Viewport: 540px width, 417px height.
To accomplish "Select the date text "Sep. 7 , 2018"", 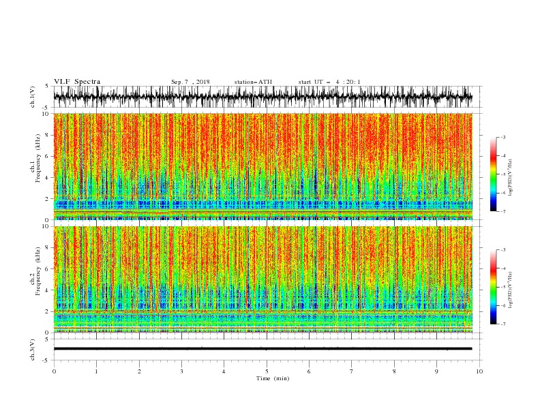I will (190, 82).
